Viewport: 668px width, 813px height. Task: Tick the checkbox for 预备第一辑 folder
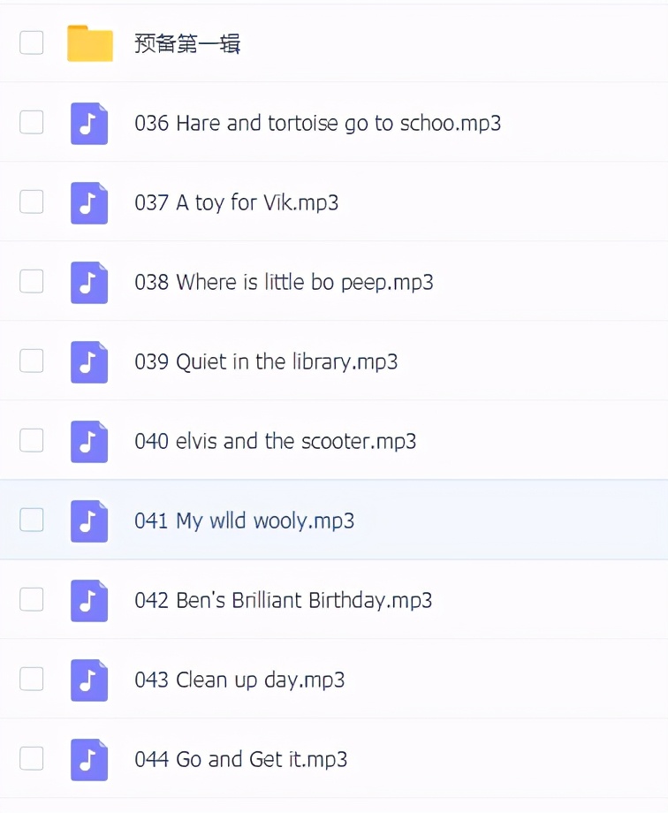(32, 42)
